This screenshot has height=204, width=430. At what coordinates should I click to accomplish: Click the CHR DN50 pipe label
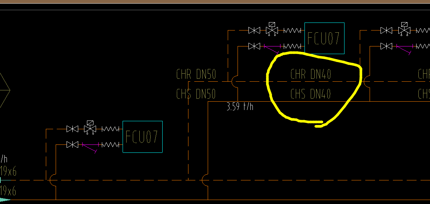coord(196,74)
